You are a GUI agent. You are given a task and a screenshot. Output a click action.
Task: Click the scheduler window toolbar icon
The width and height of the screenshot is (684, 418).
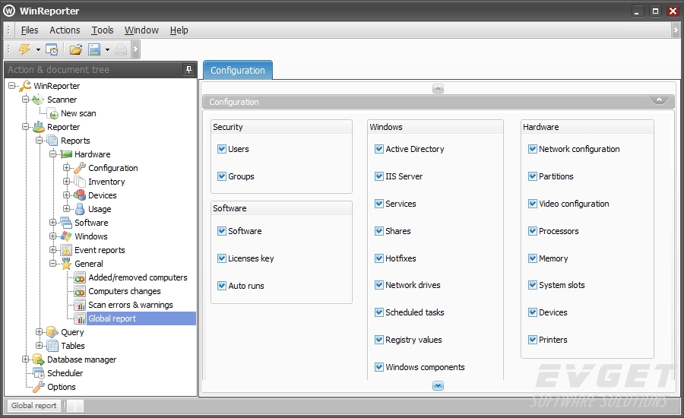coord(52,49)
